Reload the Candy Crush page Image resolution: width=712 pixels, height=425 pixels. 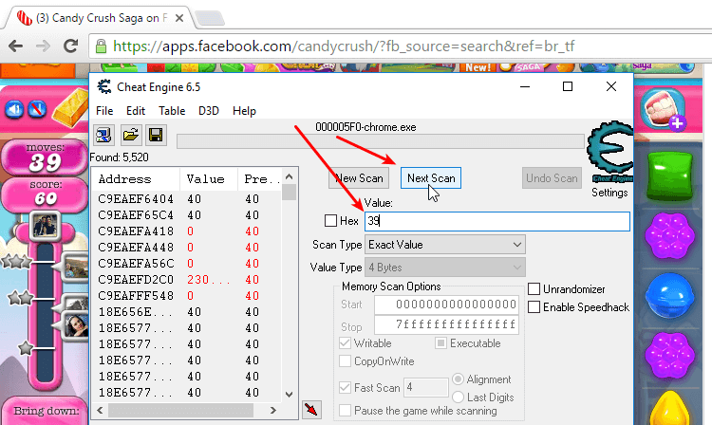pyautogui.click(x=70, y=46)
